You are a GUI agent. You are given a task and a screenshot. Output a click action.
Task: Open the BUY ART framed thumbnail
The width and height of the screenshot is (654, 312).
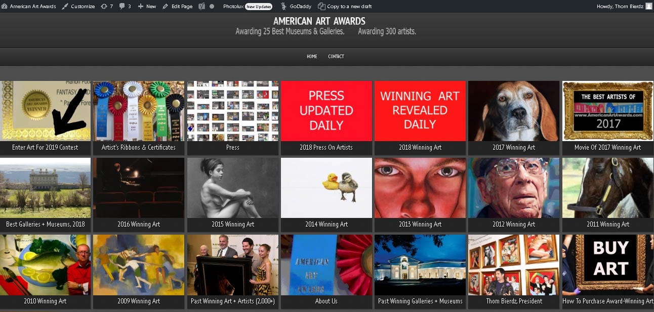pos(608,264)
